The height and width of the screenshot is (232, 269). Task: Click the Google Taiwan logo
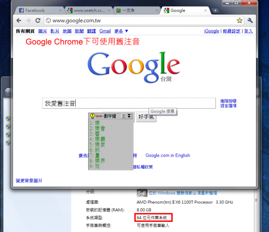[134, 67]
